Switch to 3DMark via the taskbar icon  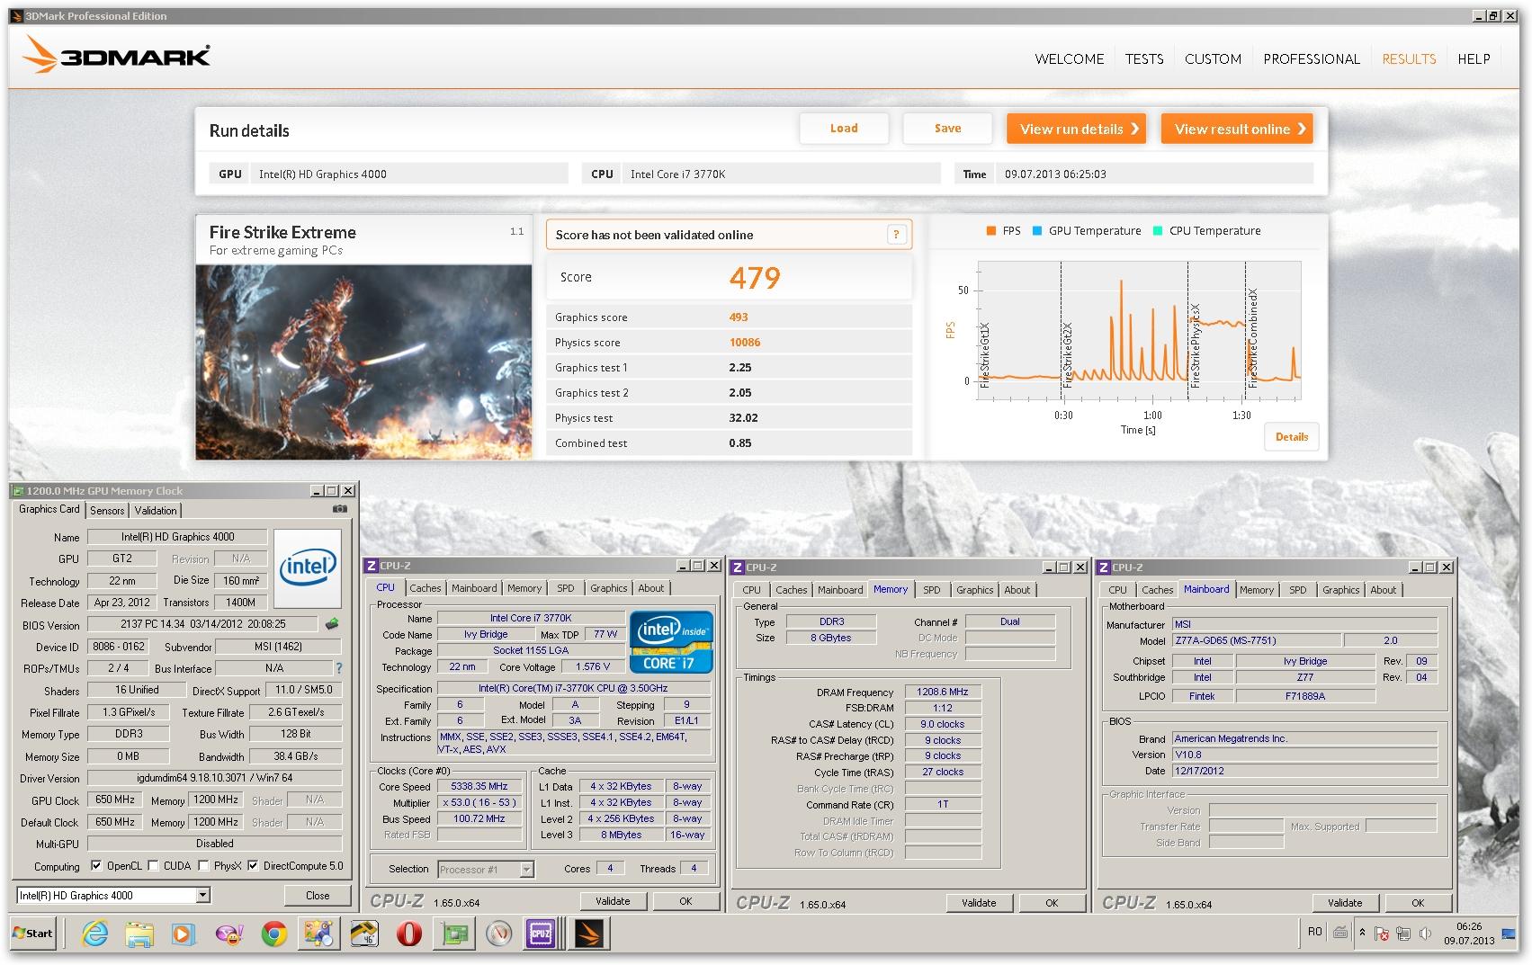click(x=590, y=934)
